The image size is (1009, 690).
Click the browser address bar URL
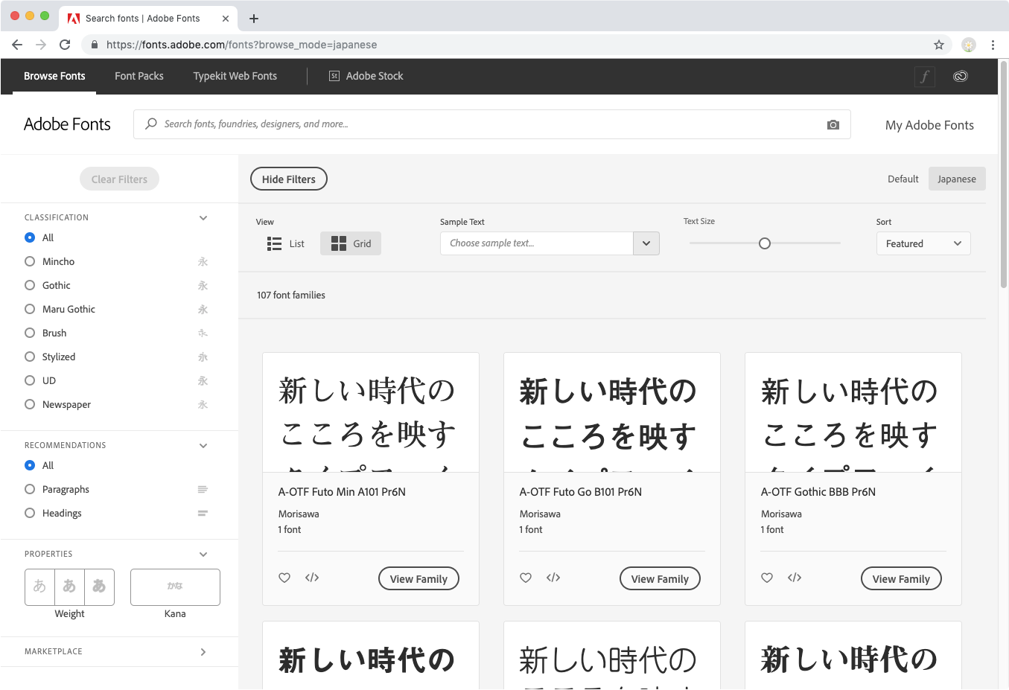point(241,45)
